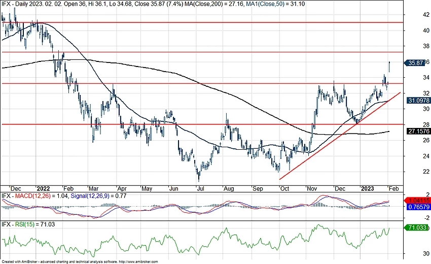Click the Jul month label

point(200,188)
